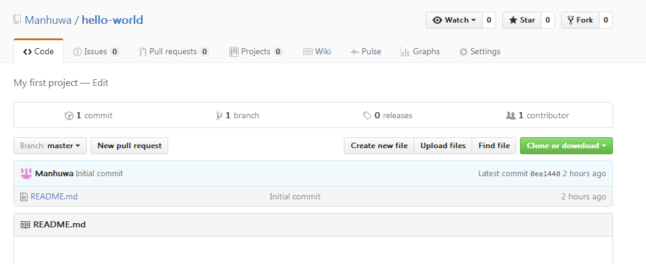
Task: Click the Settings gear icon
Action: click(x=464, y=52)
